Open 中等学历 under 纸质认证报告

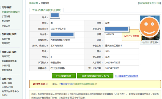coord(6,66)
